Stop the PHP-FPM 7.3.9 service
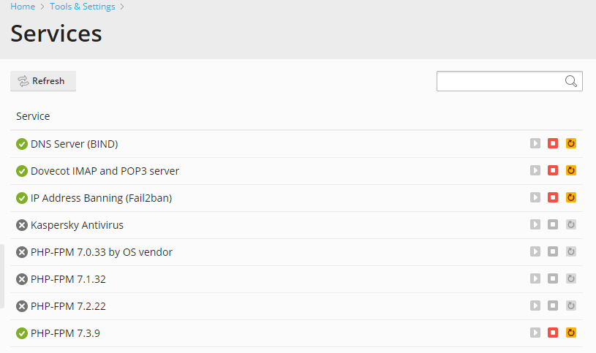596x353 pixels. pos(553,333)
